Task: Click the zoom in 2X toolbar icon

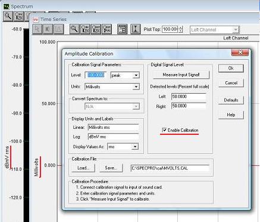Action: point(85,29)
